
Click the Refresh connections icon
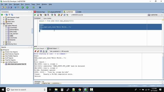click(7, 15)
